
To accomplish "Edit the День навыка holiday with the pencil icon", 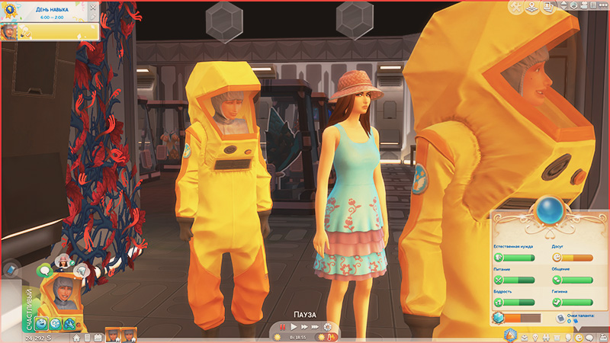I will [x=92, y=17].
